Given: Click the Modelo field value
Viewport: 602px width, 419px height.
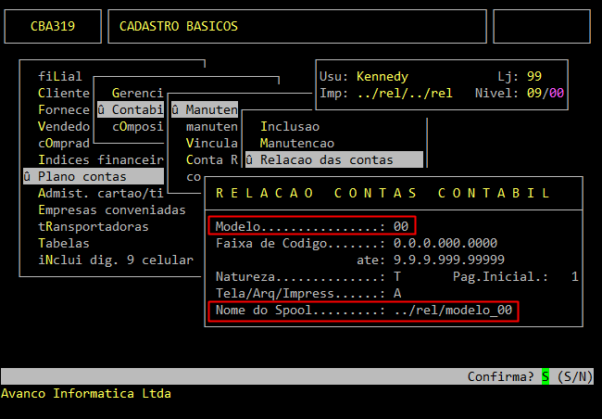Looking at the screenshot, I should coord(401,226).
